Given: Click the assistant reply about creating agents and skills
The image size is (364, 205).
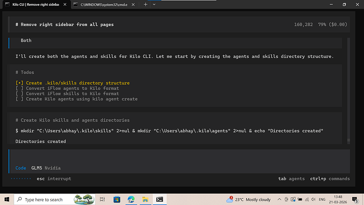Looking at the screenshot, I should click(x=174, y=57).
